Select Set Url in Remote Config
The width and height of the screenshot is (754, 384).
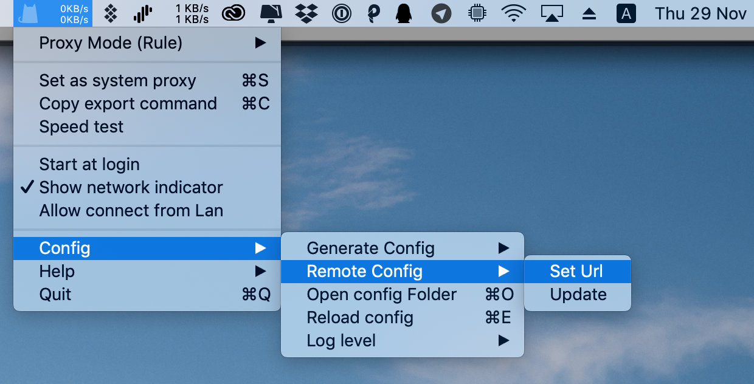pos(576,272)
